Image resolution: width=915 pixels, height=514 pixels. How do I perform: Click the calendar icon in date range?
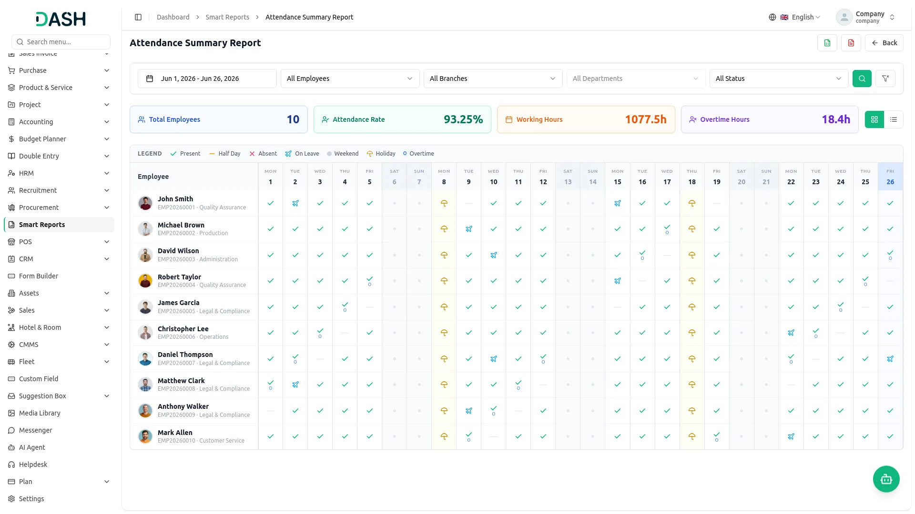coord(150,79)
